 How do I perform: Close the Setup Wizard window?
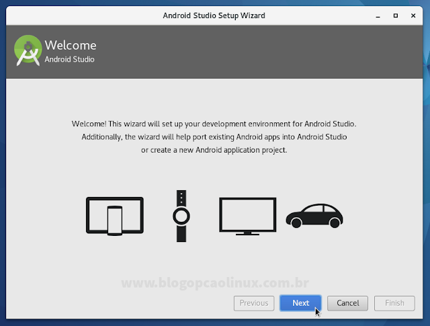tap(413, 15)
